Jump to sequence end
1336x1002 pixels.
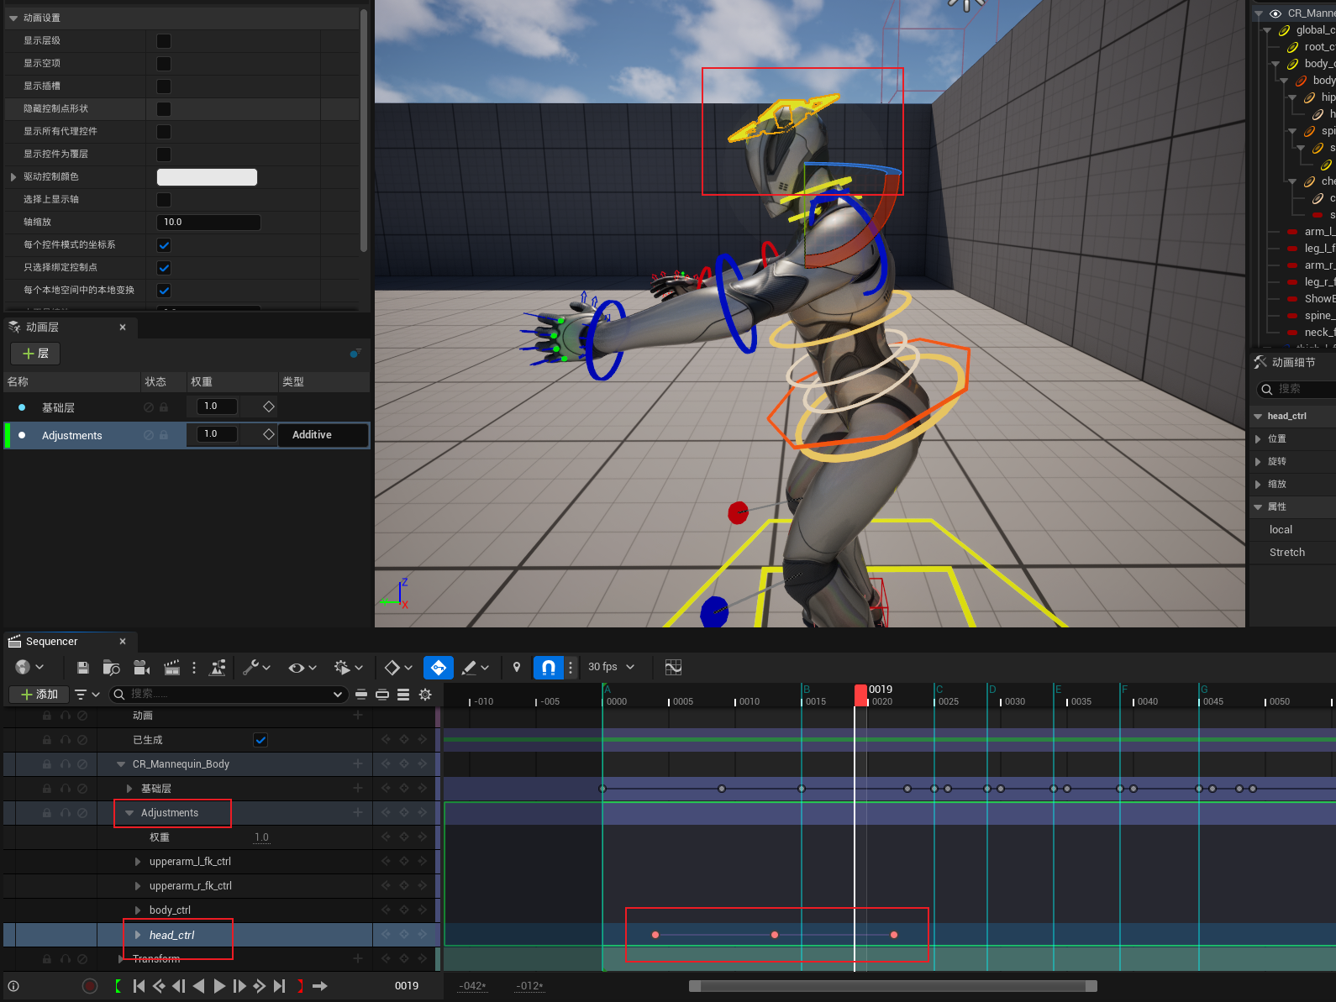point(280,986)
